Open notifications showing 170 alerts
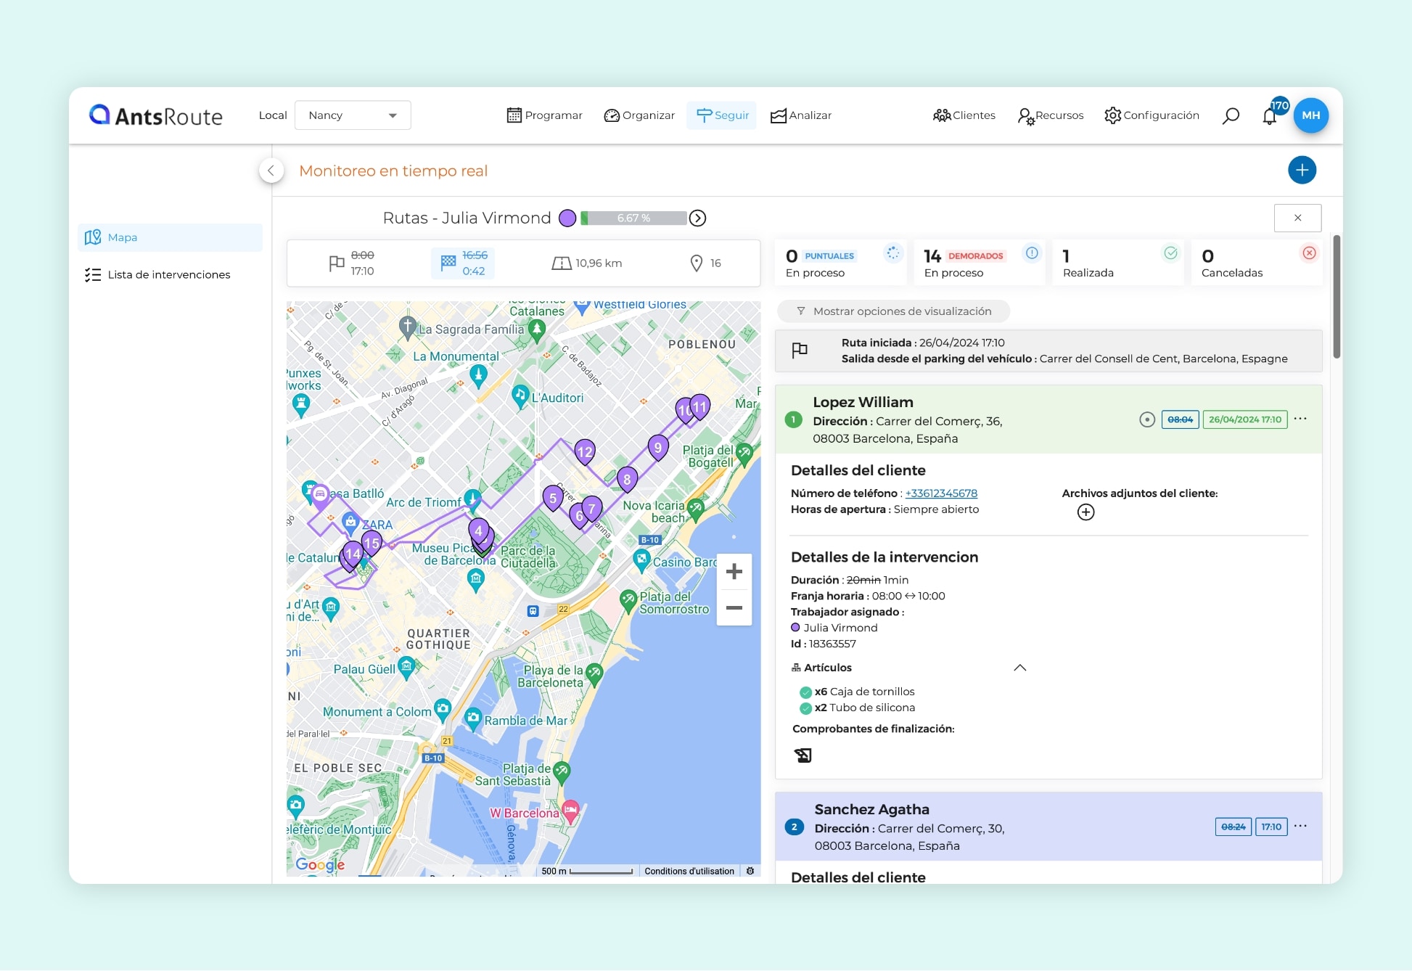 1271,115
